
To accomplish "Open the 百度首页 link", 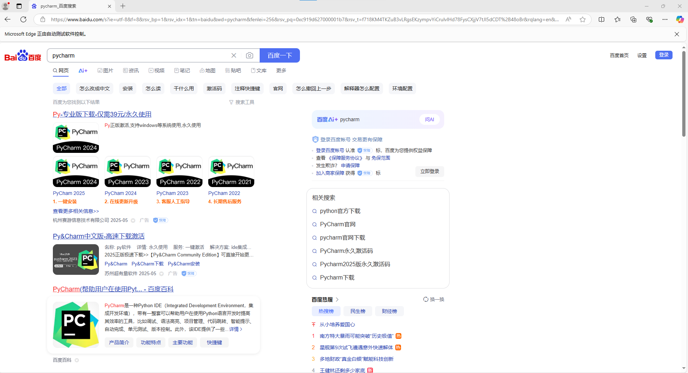I will (619, 55).
